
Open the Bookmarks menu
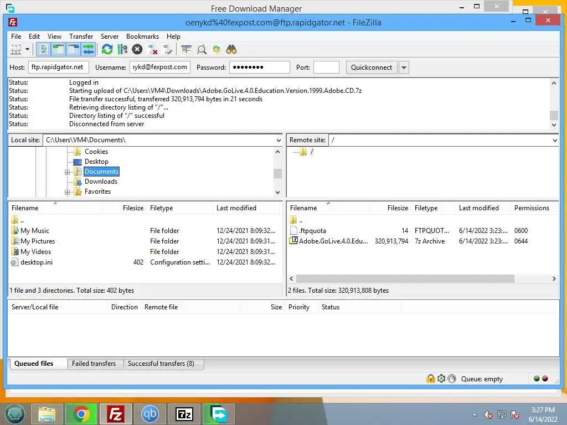click(142, 37)
